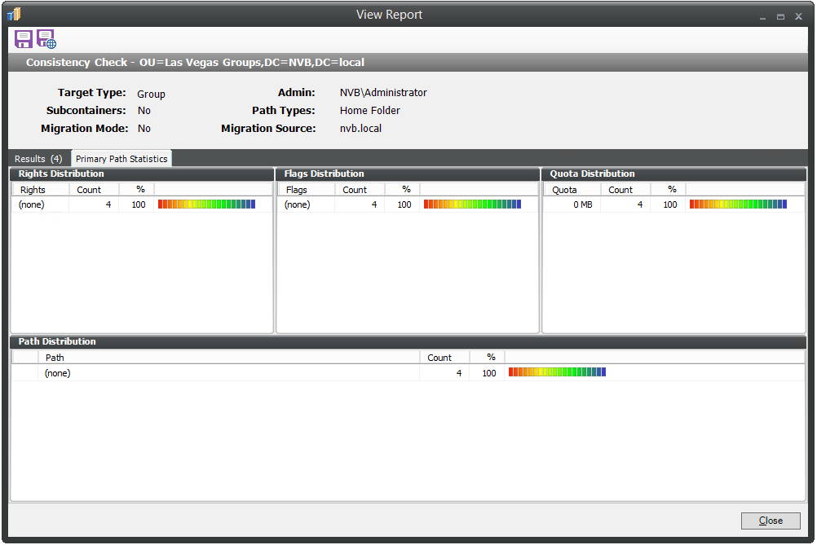The image size is (817, 545).
Task: Sort Rights Distribution by Count header
Action: [95, 190]
